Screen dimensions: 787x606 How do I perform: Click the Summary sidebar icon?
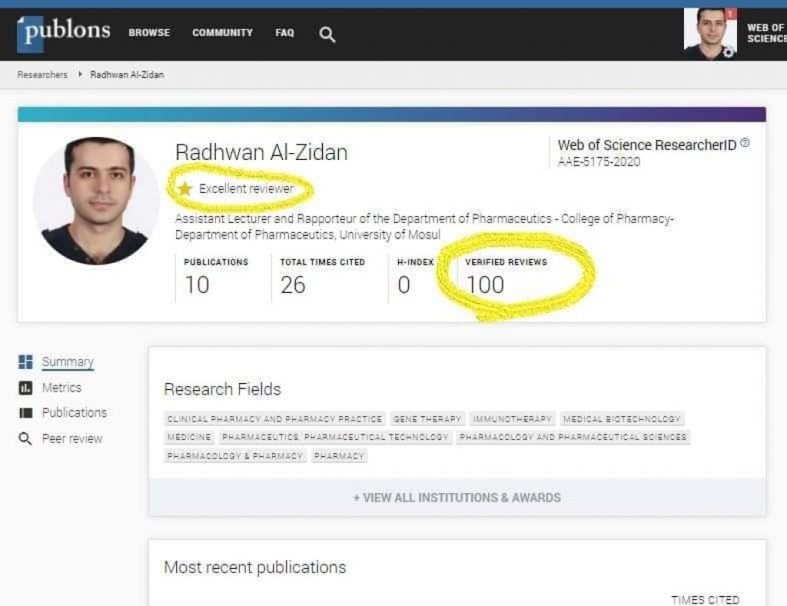25,362
